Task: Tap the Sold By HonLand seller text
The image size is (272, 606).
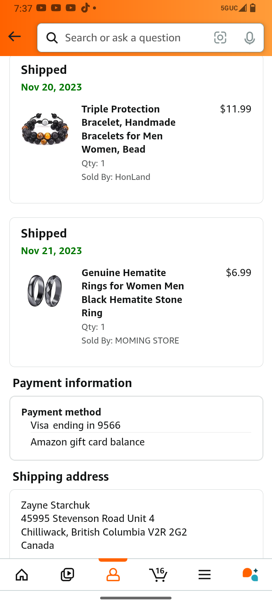Action: pyautogui.click(x=116, y=177)
